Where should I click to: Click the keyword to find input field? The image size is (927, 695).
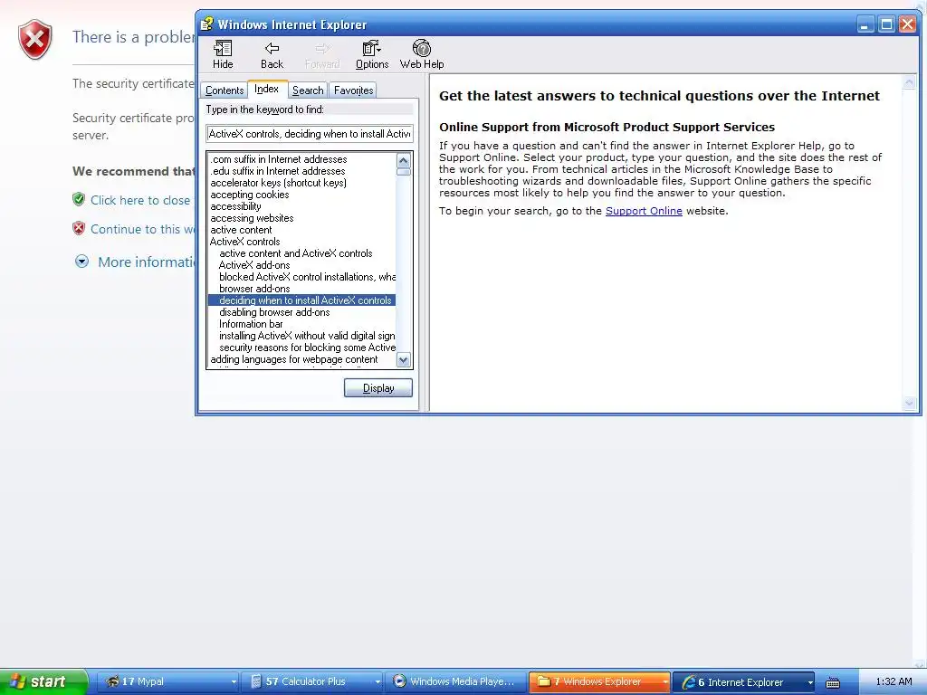(310, 134)
